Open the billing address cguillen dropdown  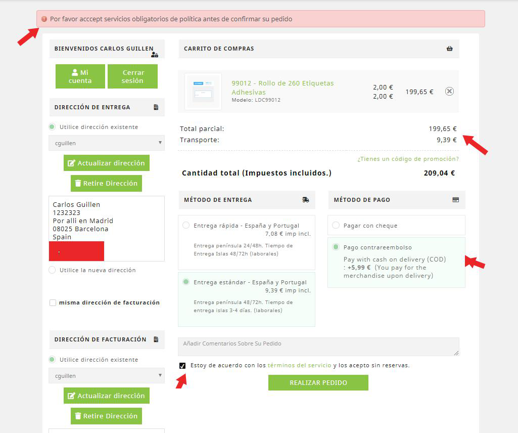pyautogui.click(x=106, y=375)
